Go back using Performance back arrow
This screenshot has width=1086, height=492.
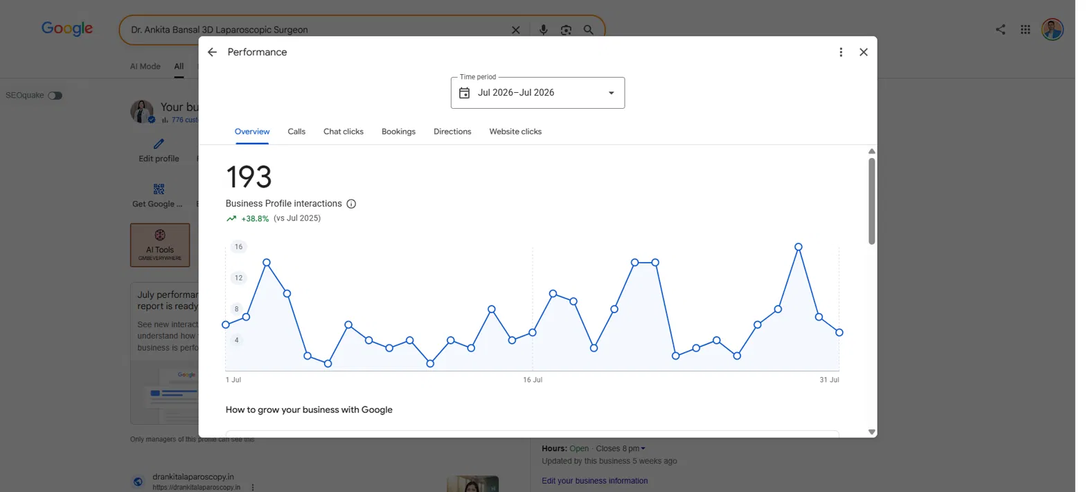click(x=212, y=52)
